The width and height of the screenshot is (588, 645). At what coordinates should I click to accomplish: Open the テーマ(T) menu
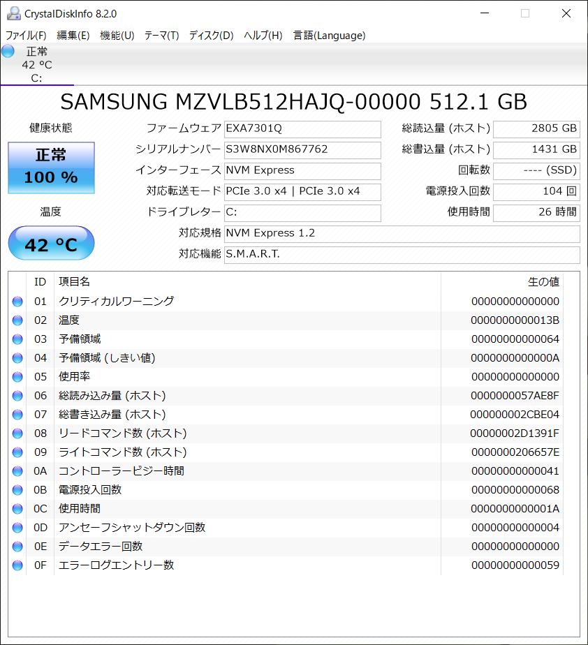pyautogui.click(x=161, y=36)
